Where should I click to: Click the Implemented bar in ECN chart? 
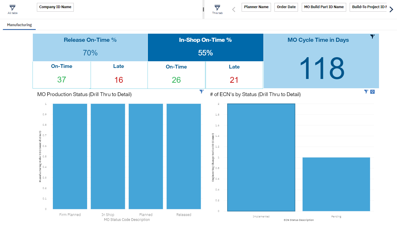pyautogui.click(x=261, y=157)
